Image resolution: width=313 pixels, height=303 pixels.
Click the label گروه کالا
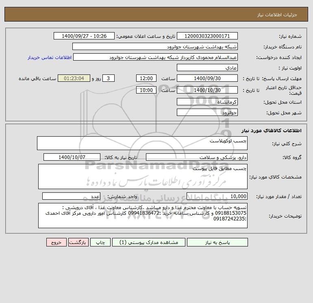coord(292,157)
